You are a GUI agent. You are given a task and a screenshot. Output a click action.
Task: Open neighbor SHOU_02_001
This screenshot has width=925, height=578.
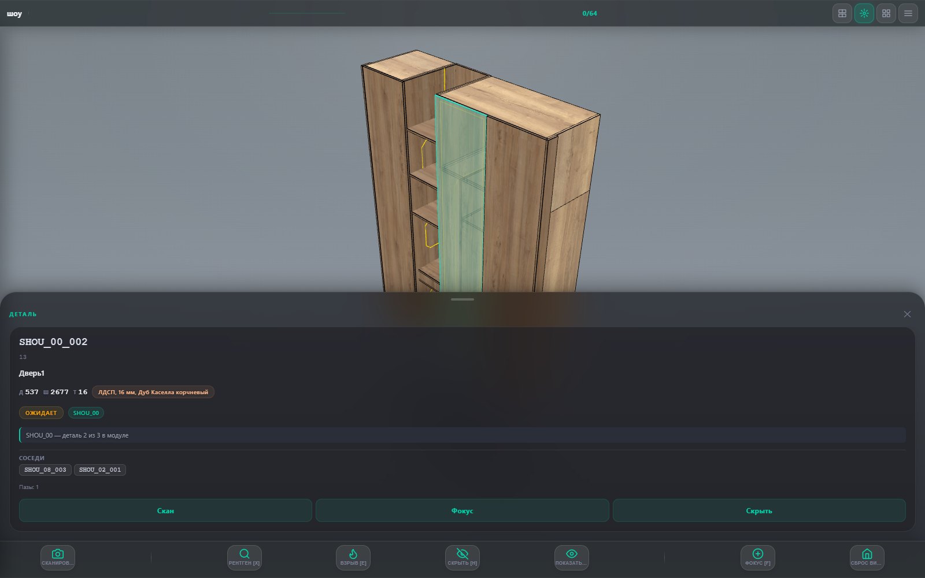coord(100,470)
